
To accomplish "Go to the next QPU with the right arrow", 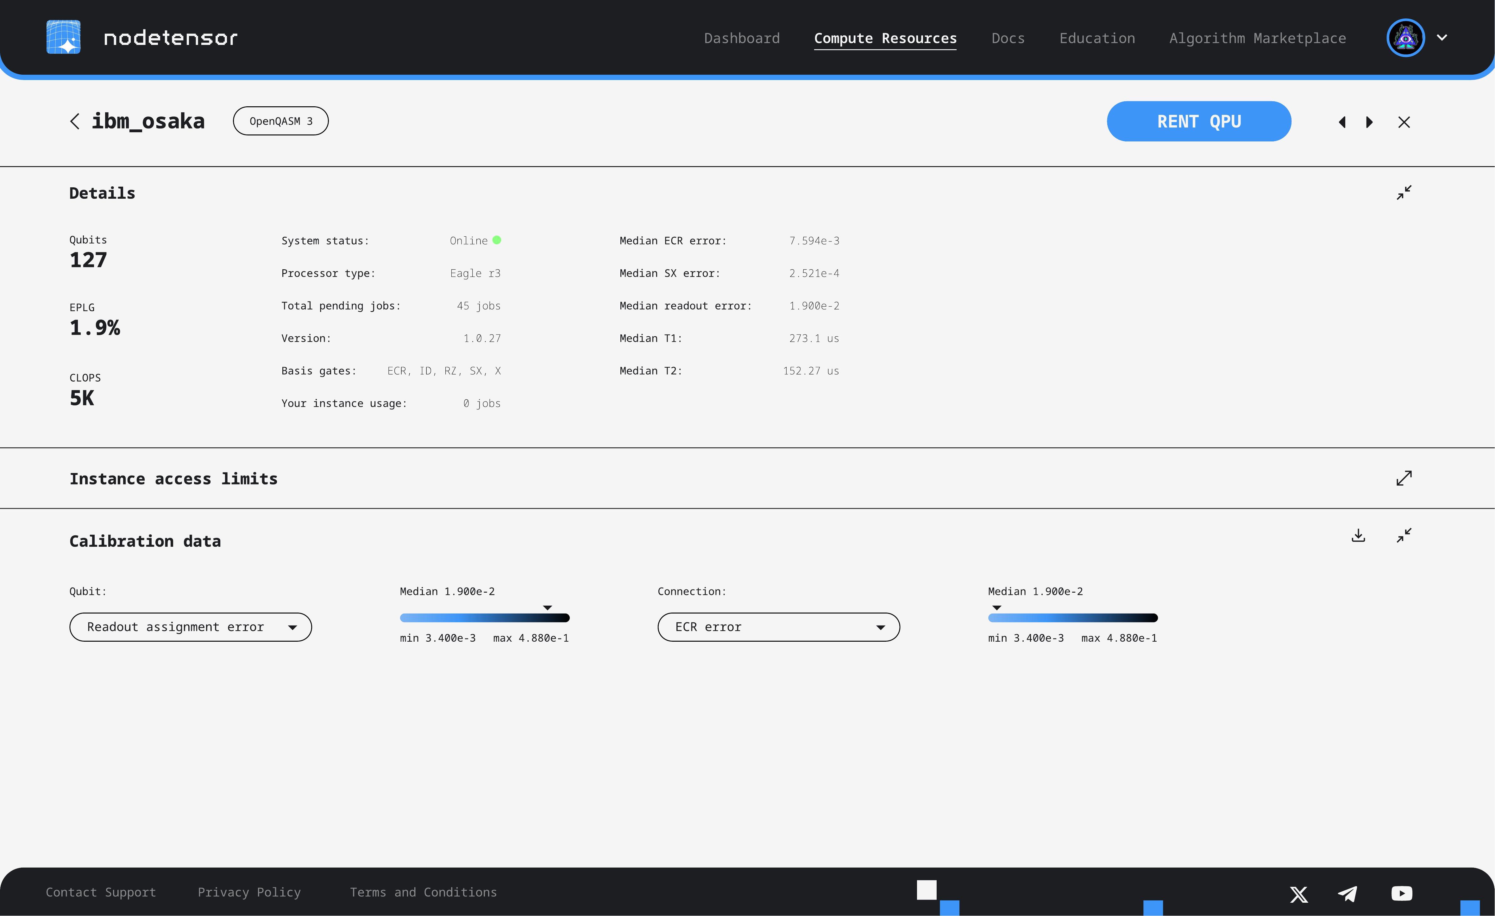I will pyautogui.click(x=1369, y=122).
